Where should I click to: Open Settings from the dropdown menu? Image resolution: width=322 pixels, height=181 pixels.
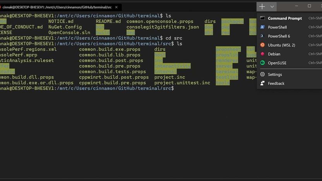pos(289,74)
